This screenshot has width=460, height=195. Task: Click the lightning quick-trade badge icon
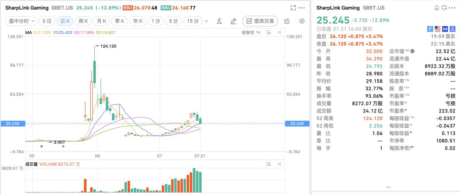coord(430,29)
